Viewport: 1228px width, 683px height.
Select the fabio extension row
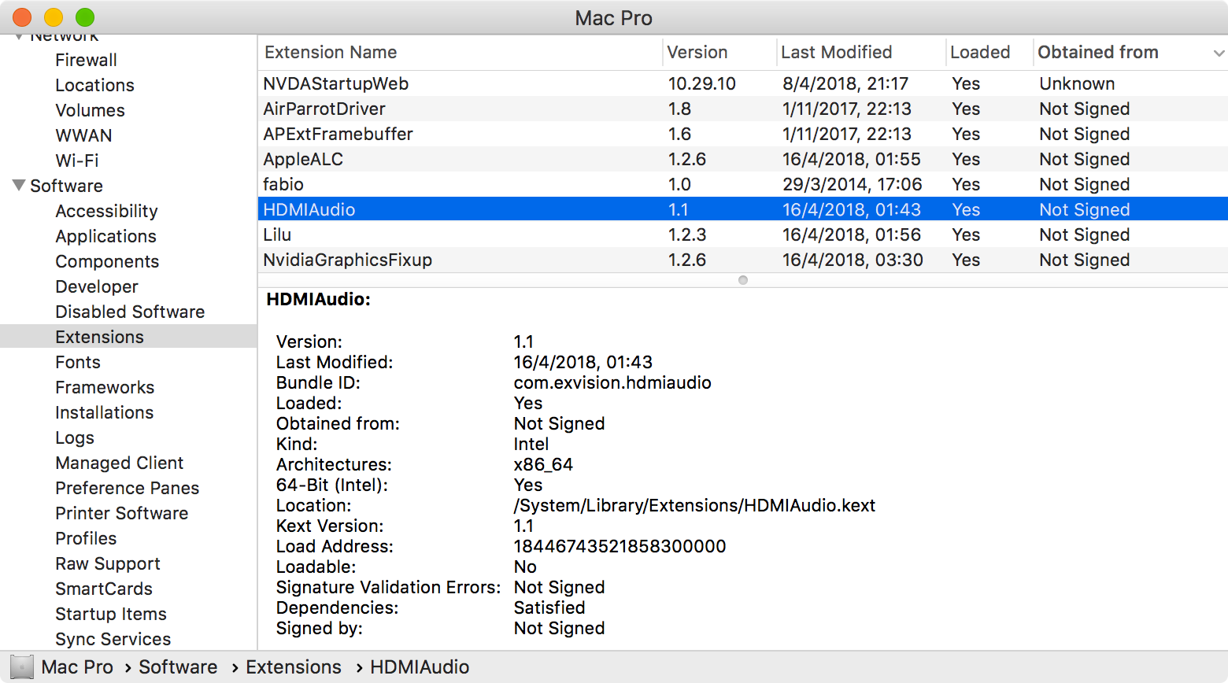click(x=743, y=184)
